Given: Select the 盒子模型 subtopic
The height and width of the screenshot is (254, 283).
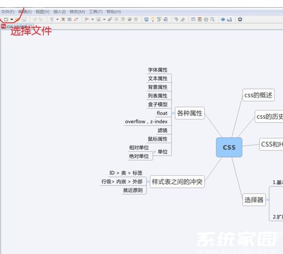Looking at the screenshot, I should coord(157,104).
